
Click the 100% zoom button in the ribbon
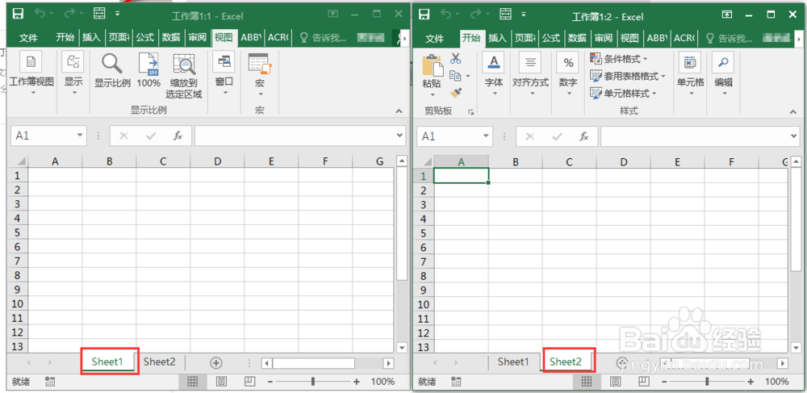148,70
